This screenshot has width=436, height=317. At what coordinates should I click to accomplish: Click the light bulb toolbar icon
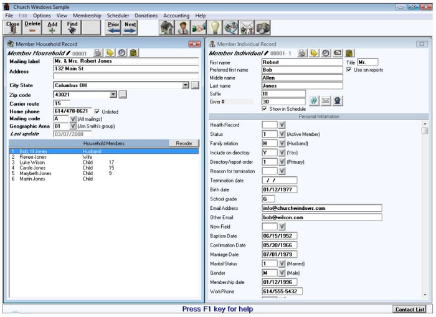215,28
